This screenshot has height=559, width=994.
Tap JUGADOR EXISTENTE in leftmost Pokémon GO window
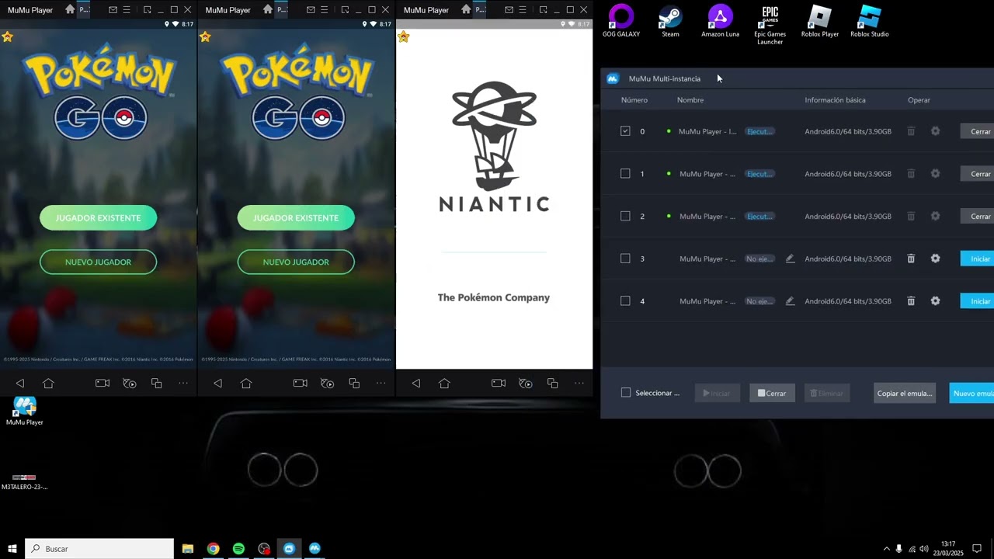tap(98, 218)
